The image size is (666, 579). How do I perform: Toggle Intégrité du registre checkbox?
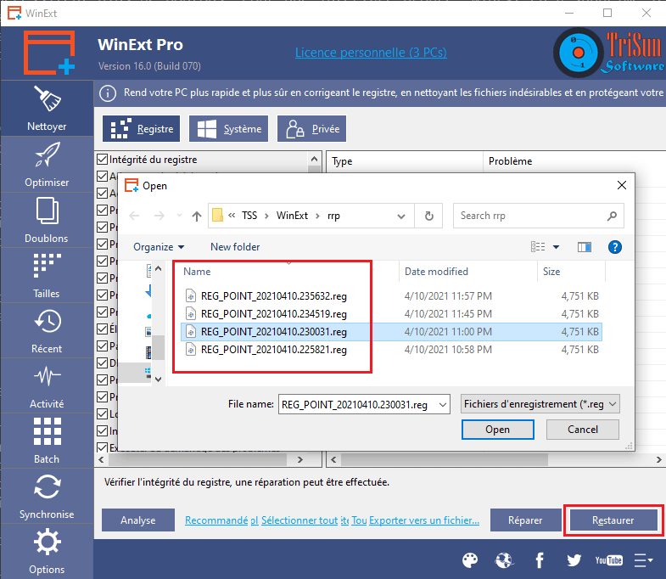(x=102, y=160)
